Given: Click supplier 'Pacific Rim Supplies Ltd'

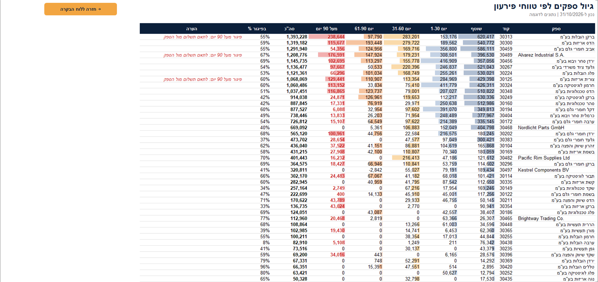Looking at the screenshot, I should click(x=544, y=158).
